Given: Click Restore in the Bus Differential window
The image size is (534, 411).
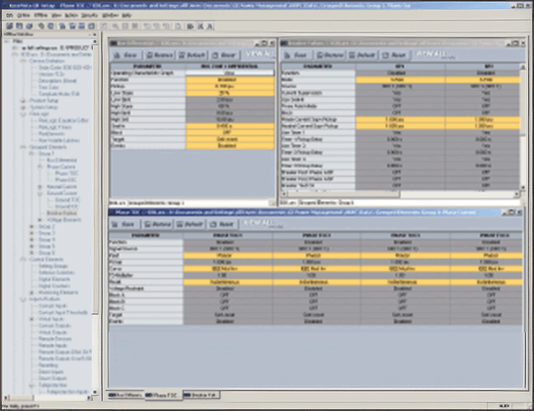Looking at the screenshot, I should coord(160,55).
